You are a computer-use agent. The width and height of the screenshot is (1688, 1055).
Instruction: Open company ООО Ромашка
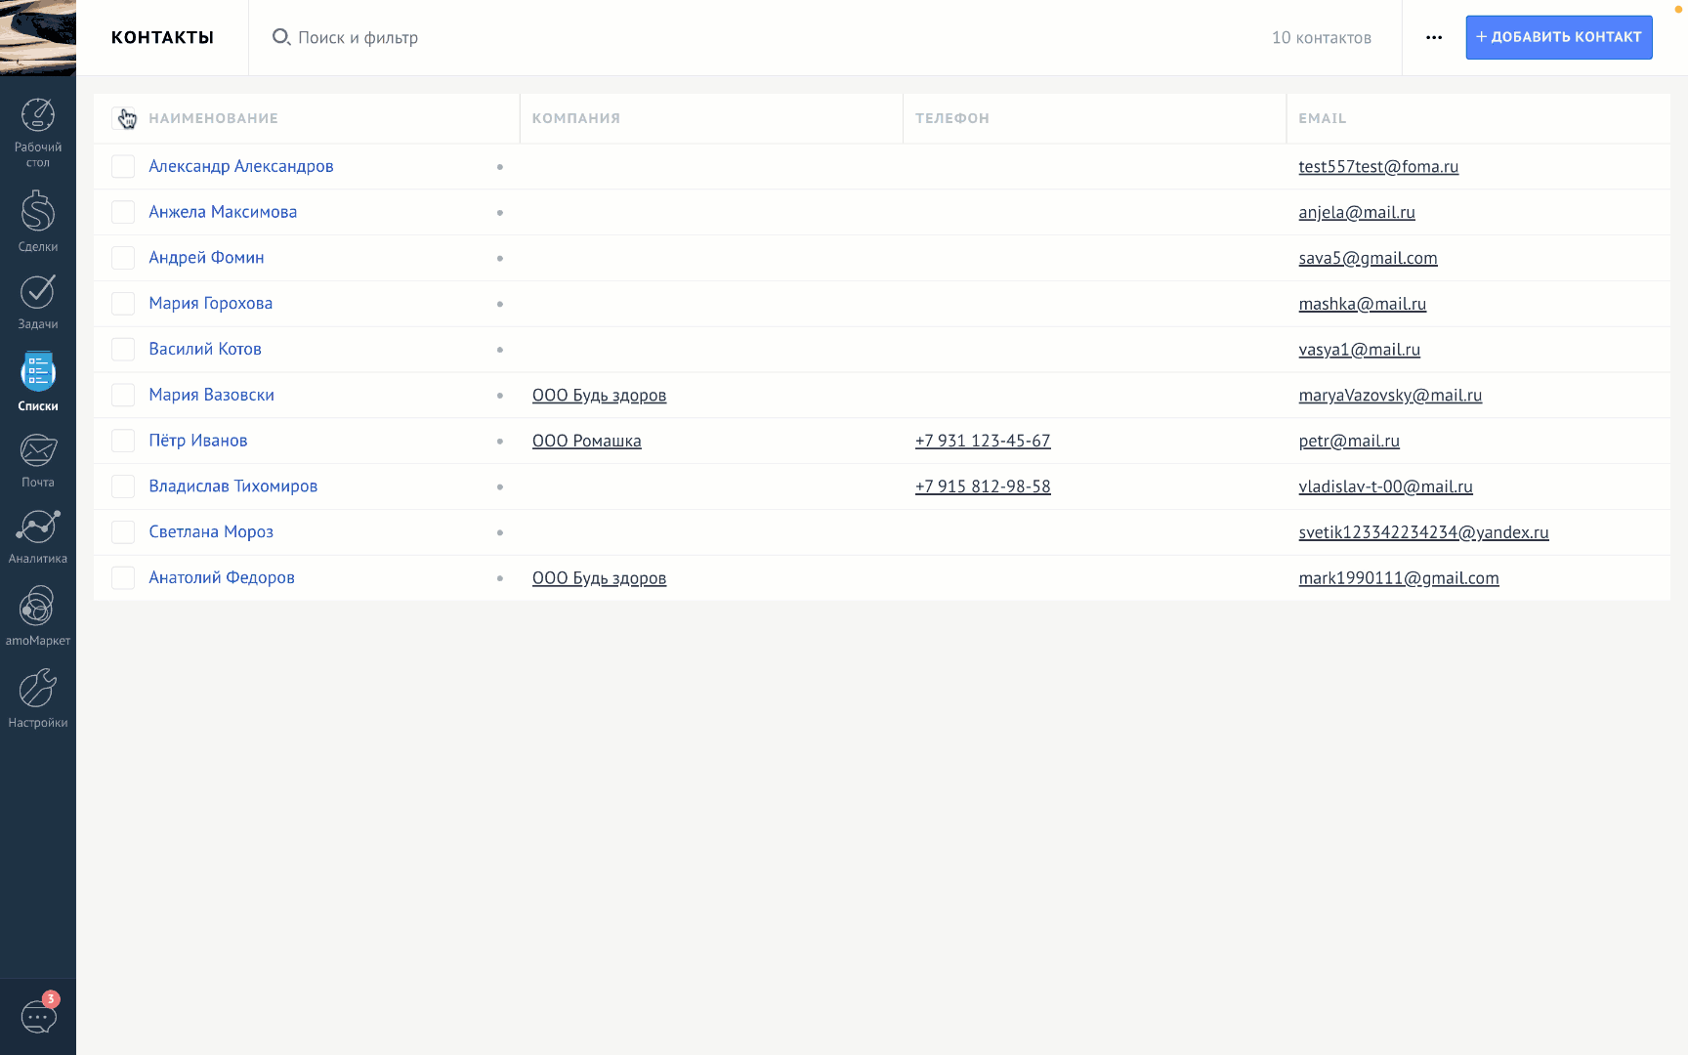coord(586,441)
